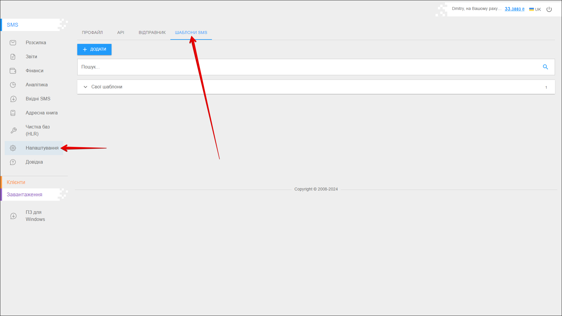Click the pie chart icon for Аналітика
The width and height of the screenshot is (562, 316).
(x=13, y=85)
